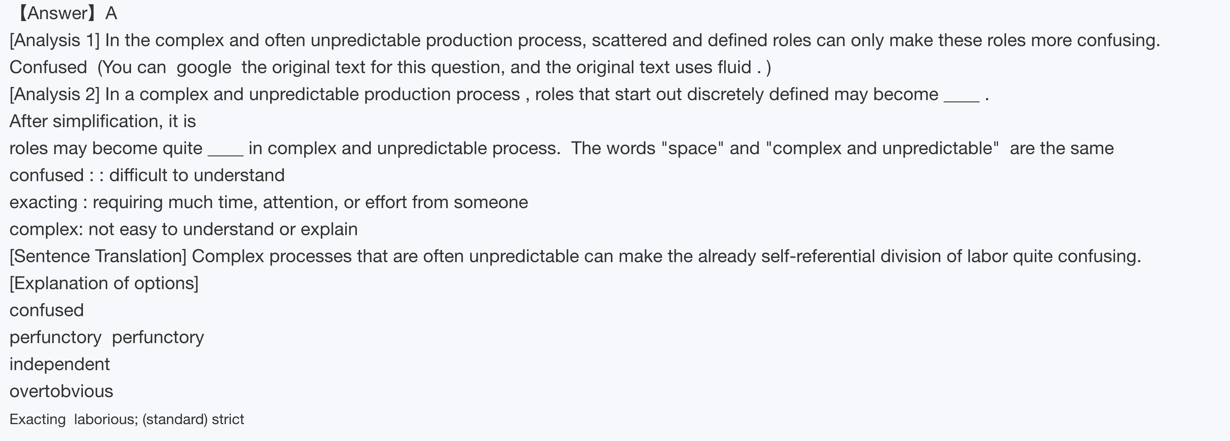Click the blank after "defined may become"
This screenshot has width=1230, height=441.
(x=962, y=96)
